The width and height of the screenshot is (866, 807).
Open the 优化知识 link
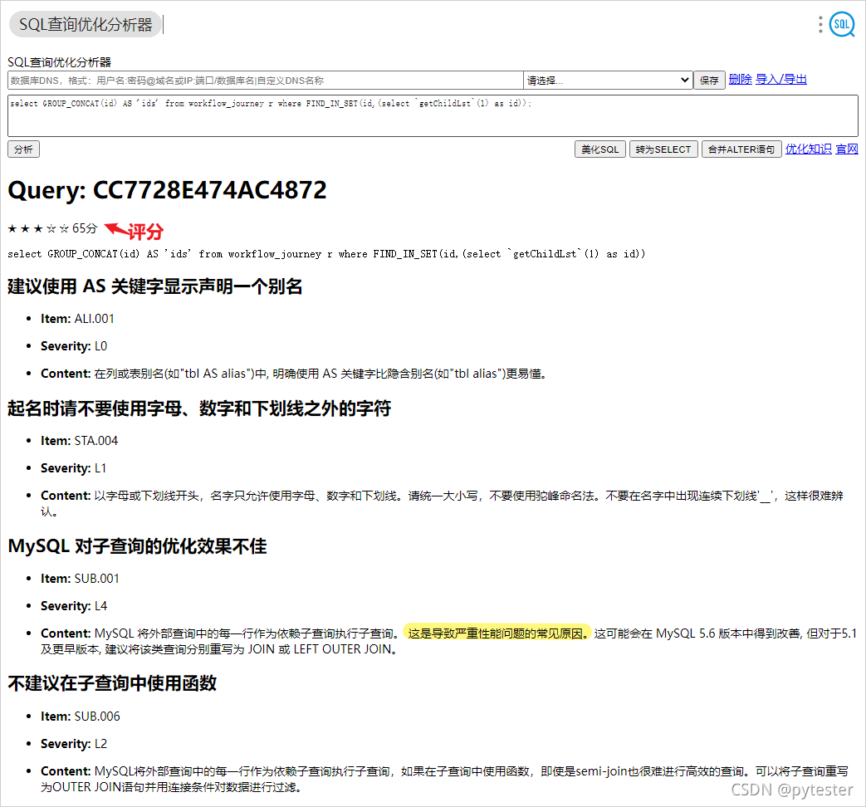coord(808,149)
